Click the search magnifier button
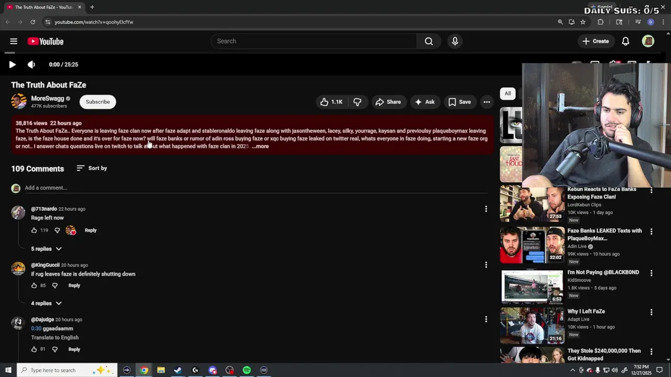Viewport: 671px width, 377px height. (429, 41)
